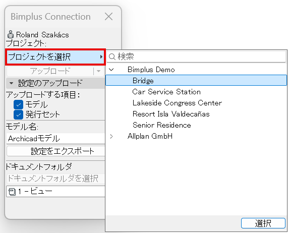Open the ドキュメントフォルダを選択 field
288x233 pixels.
click(x=56, y=179)
